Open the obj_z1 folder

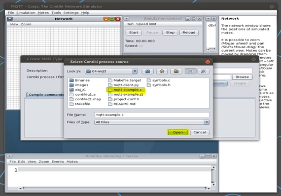78,90
